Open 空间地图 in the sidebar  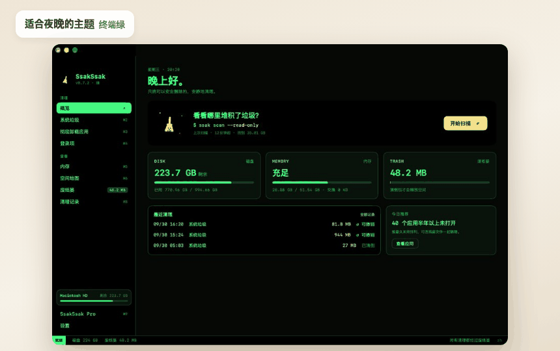pos(94,178)
